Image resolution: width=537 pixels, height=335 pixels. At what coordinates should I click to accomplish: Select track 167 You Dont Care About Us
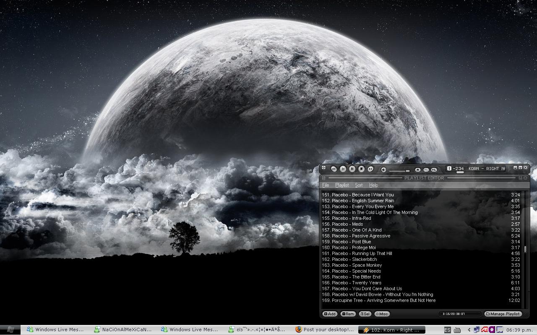421,289
